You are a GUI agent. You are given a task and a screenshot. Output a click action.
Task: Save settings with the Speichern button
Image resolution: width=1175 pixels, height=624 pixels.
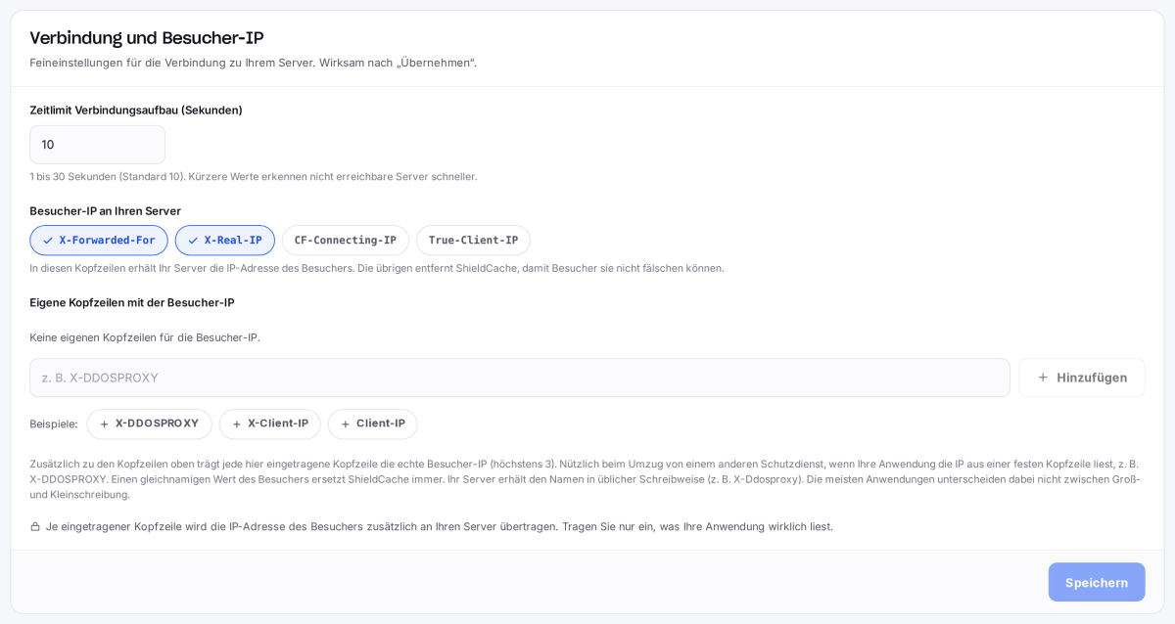tap(1097, 582)
